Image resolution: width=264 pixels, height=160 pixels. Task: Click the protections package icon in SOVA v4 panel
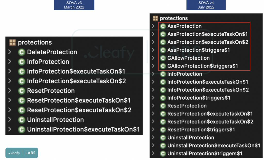click(x=155, y=18)
